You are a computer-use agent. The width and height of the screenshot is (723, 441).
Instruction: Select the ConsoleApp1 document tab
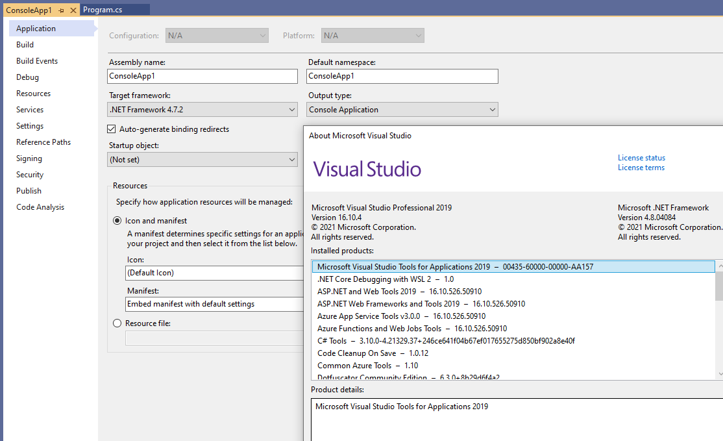click(29, 10)
